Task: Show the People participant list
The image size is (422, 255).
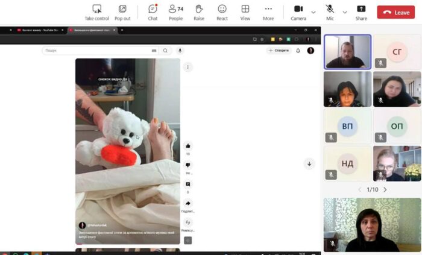Action: coord(175,11)
